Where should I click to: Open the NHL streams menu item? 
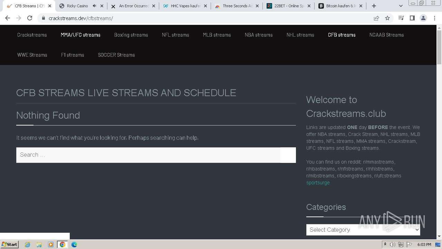click(300, 35)
